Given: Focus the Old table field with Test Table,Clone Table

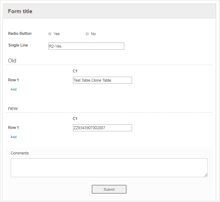Looking at the screenshot, I should [x=103, y=80].
